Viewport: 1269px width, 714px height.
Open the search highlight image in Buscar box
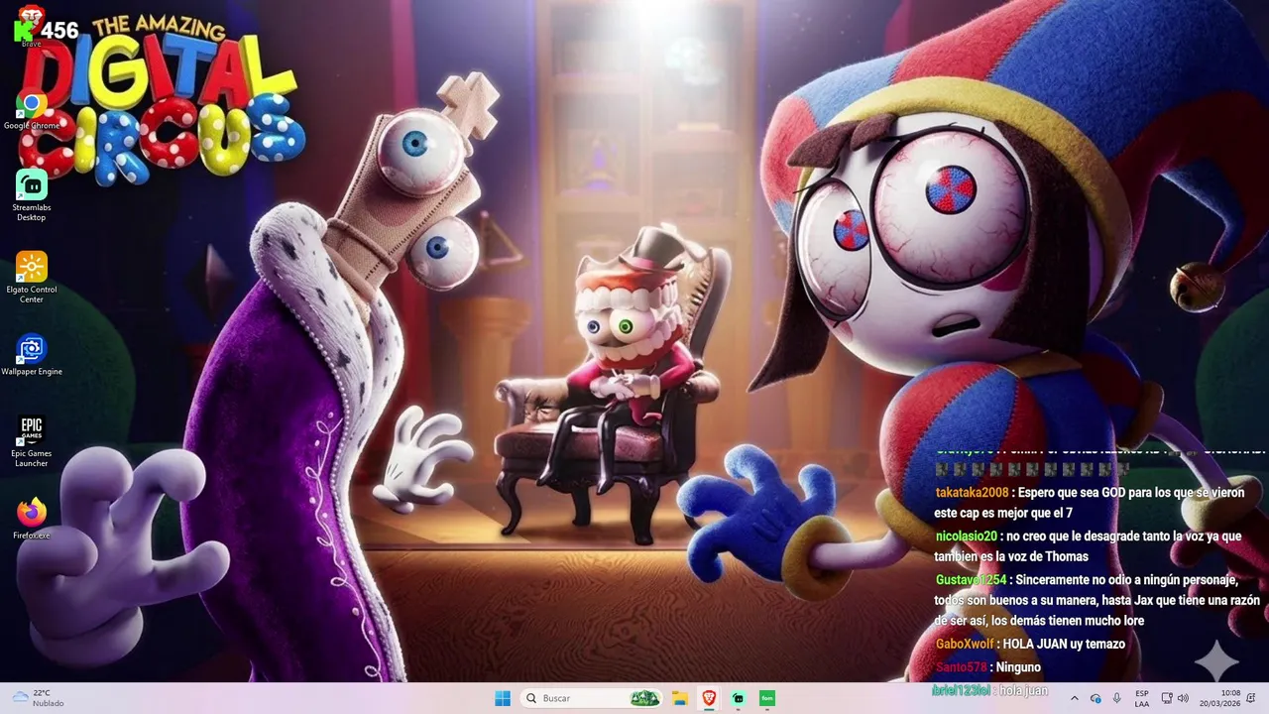point(645,698)
